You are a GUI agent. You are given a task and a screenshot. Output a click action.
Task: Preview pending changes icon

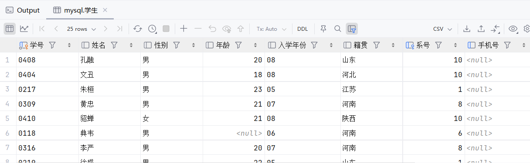coord(227,29)
